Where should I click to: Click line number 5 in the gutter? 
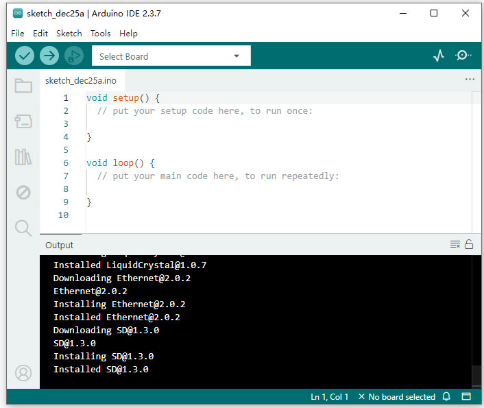tap(66, 150)
